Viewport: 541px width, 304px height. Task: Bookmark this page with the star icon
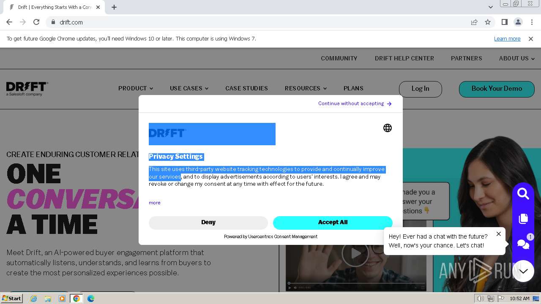[x=488, y=22]
